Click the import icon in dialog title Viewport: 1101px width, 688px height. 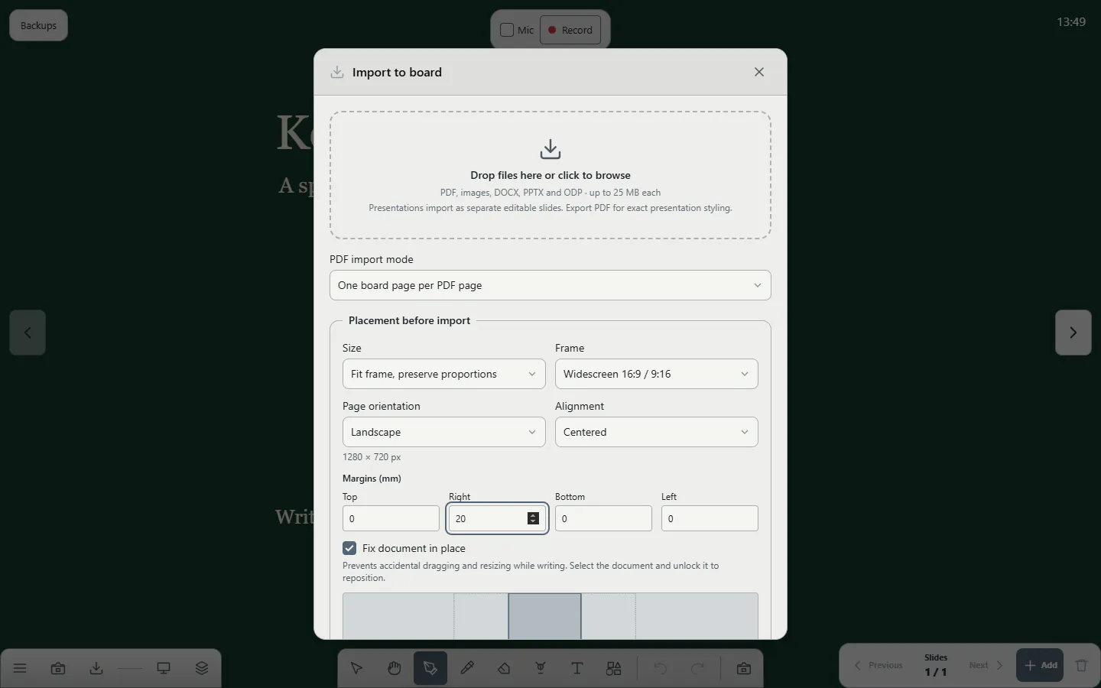pos(337,73)
